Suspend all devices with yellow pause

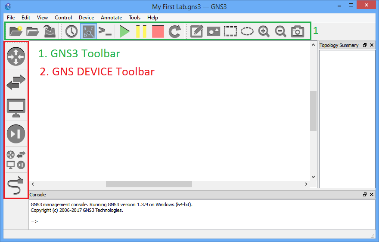click(x=141, y=31)
